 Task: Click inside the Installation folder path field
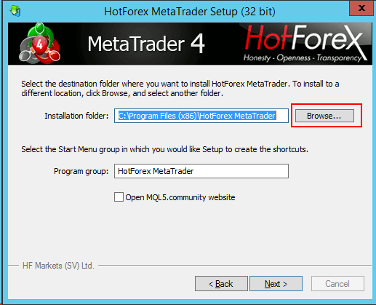[x=201, y=116]
